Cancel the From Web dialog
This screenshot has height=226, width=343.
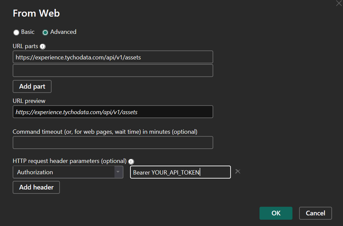click(x=315, y=213)
